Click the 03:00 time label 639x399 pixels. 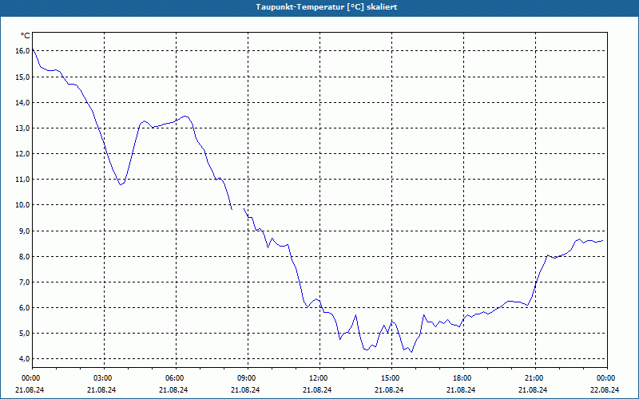click(102, 378)
